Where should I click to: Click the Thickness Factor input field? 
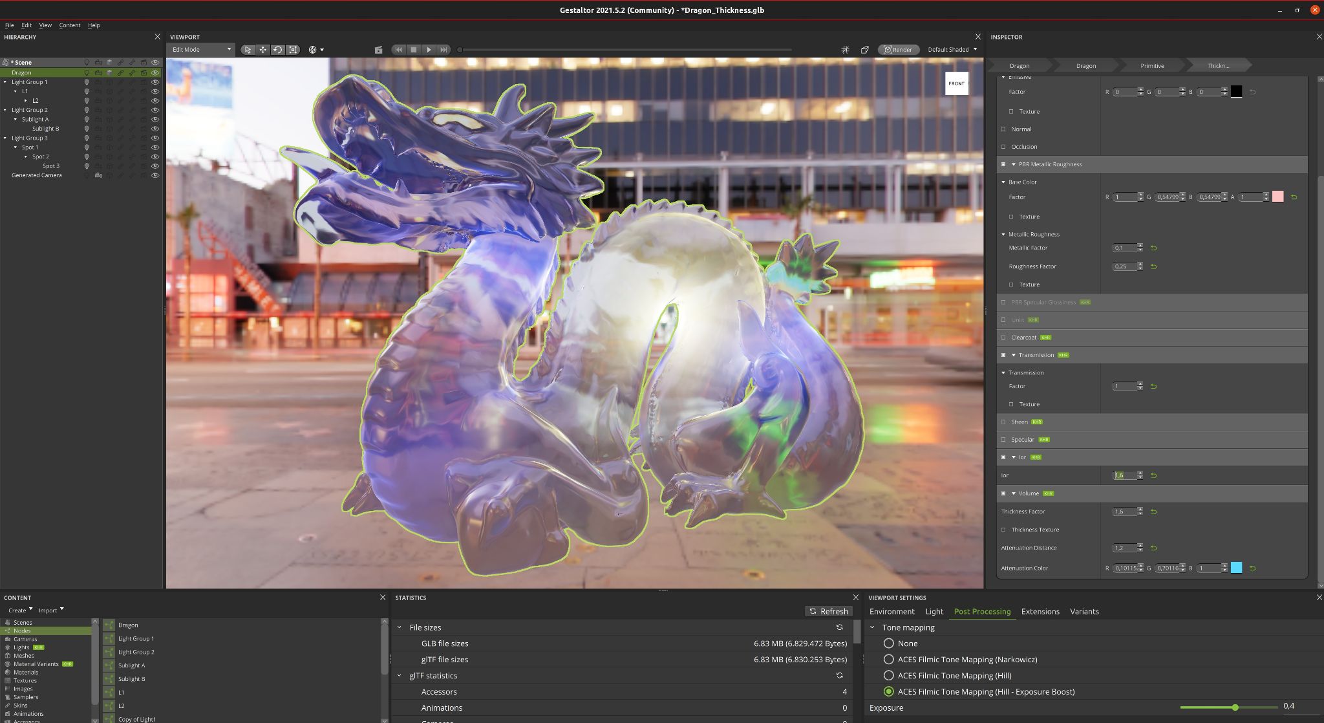[x=1123, y=512]
